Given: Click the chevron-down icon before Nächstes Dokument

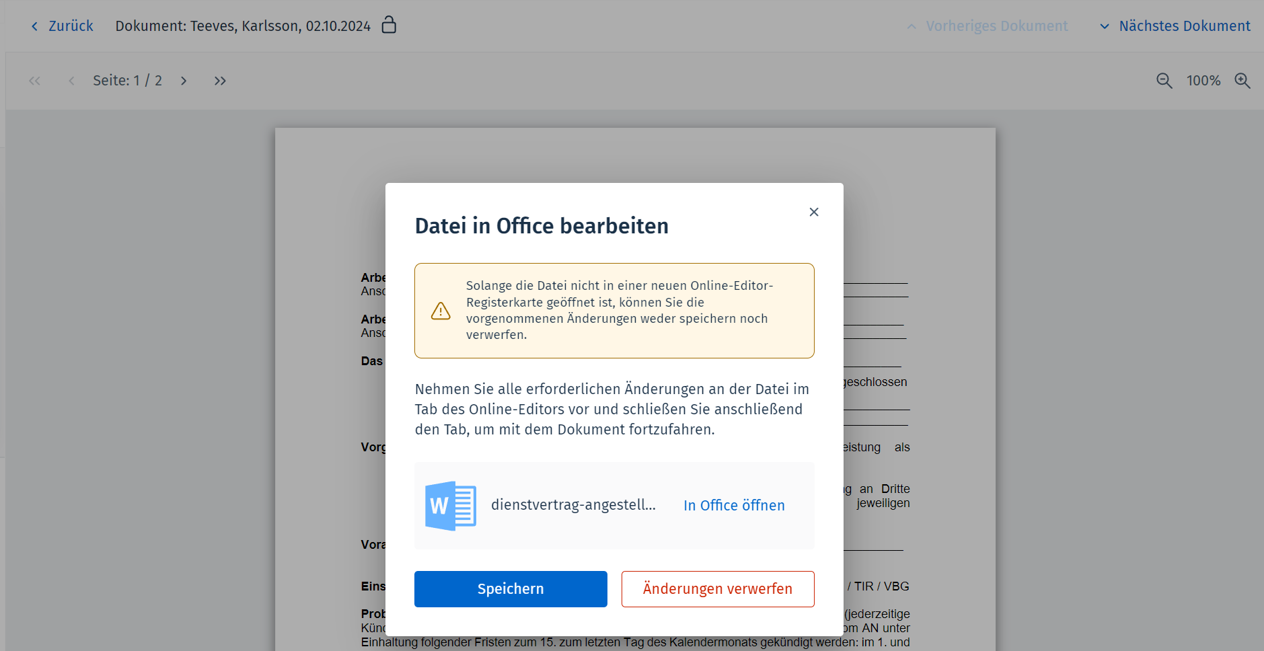Looking at the screenshot, I should tap(1105, 27).
